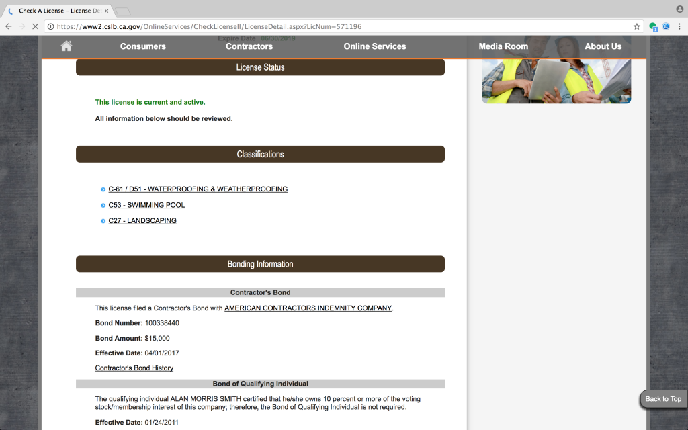
Task: Stop page loading with the X icon
Action: click(x=35, y=26)
